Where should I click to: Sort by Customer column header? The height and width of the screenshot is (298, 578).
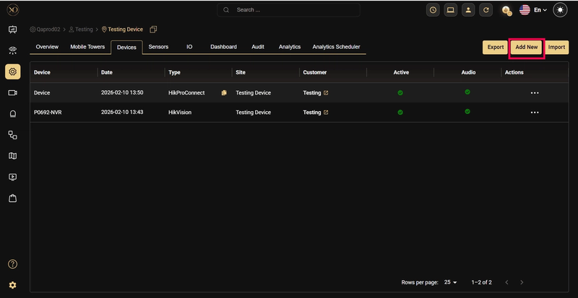315,72
